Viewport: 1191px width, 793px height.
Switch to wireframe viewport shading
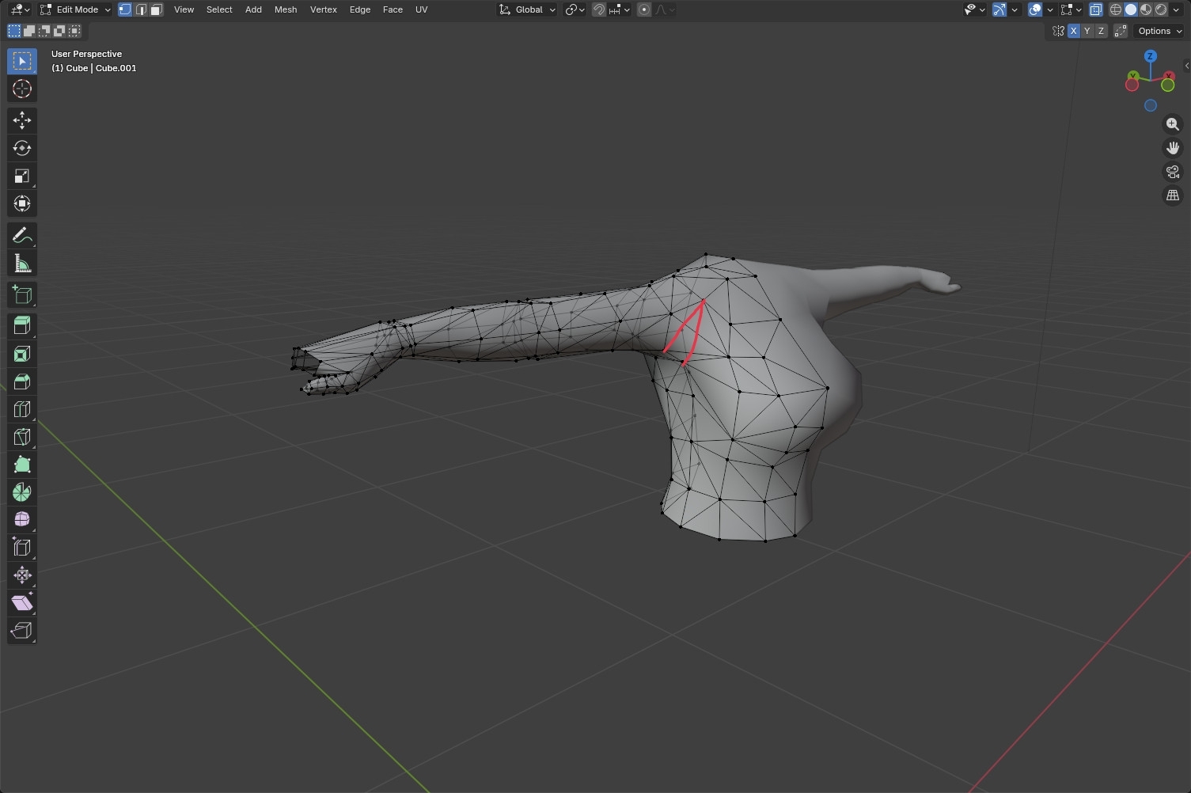(1115, 9)
